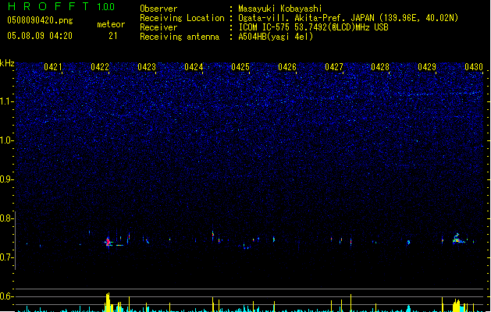The image size is (491, 312).
Task: Click the strong meteor echo at 0422
Action: pos(109,242)
